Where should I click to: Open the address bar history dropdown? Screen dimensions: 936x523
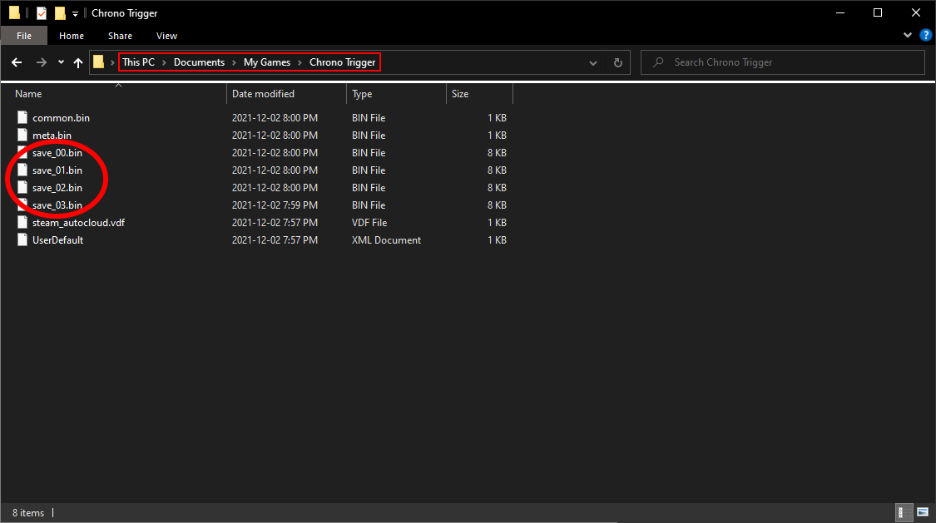pos(592,62)
